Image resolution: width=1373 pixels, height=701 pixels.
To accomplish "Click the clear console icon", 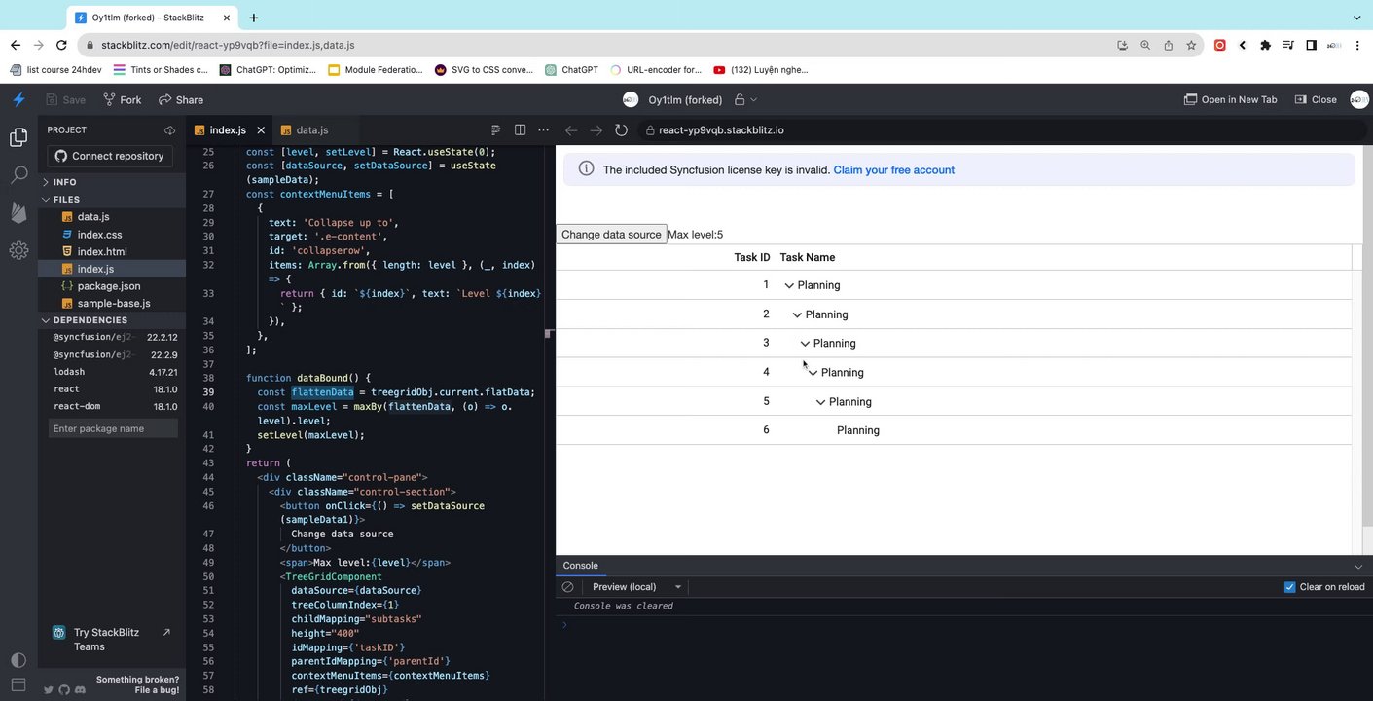I will click(568, 587).
